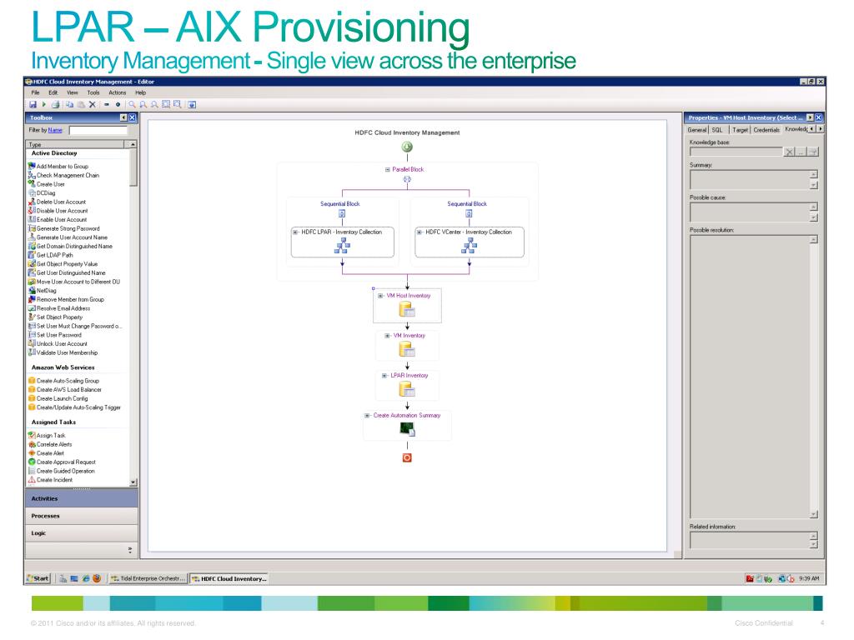Switch to the Target properties tab
The width and height of the screenshot is (854, 640).
pos(740,130)
